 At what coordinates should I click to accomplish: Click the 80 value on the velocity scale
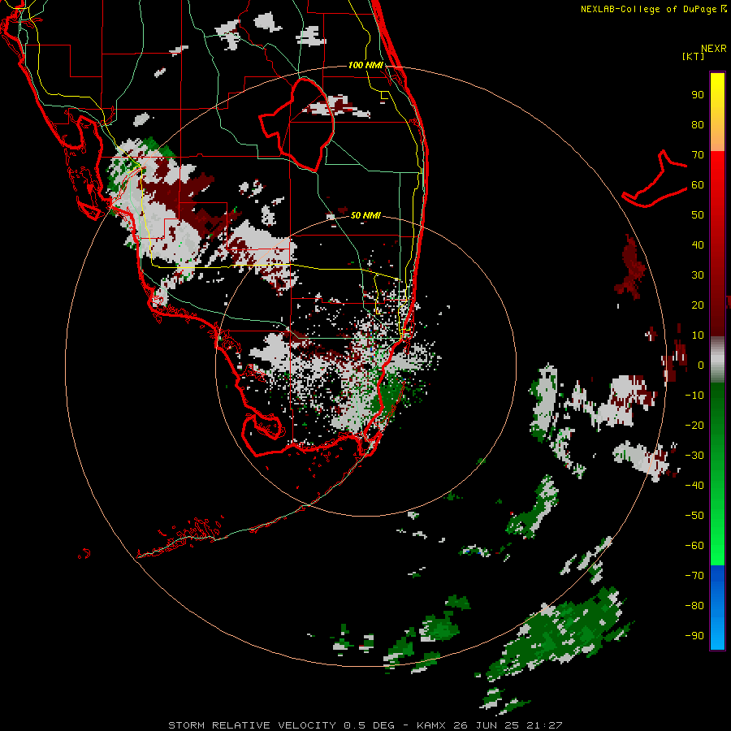698,124
